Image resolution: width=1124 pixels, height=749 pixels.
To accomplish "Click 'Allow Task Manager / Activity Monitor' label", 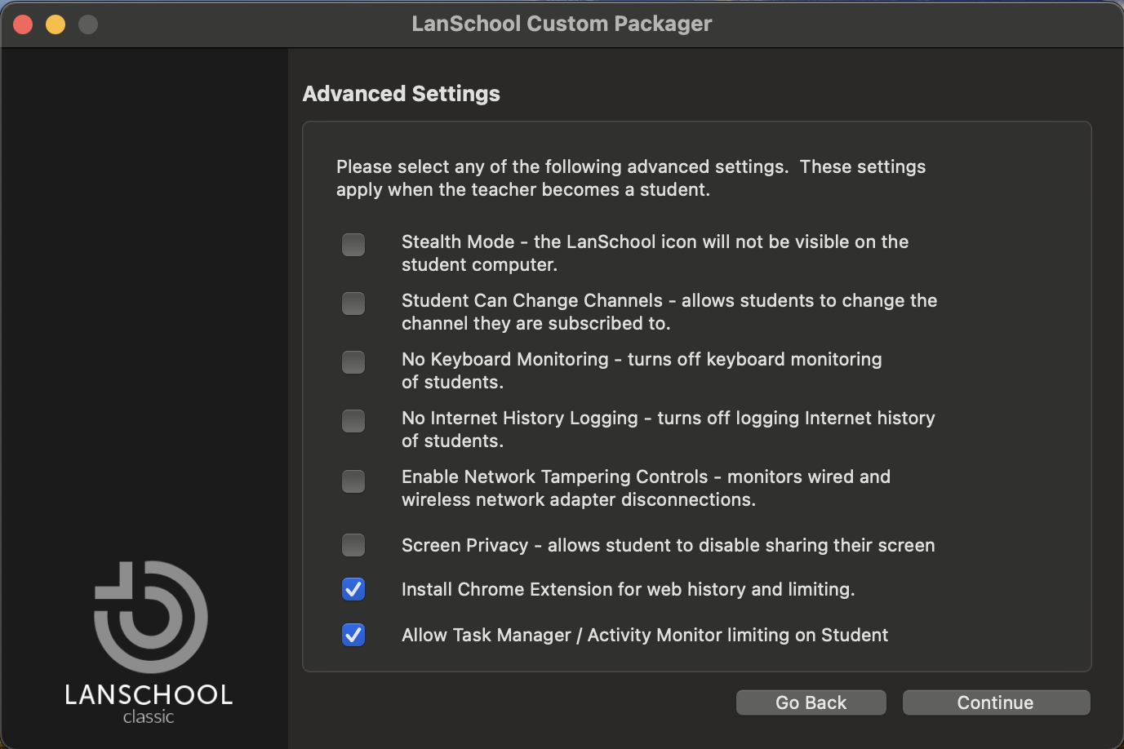I will (x=645, y=635).
